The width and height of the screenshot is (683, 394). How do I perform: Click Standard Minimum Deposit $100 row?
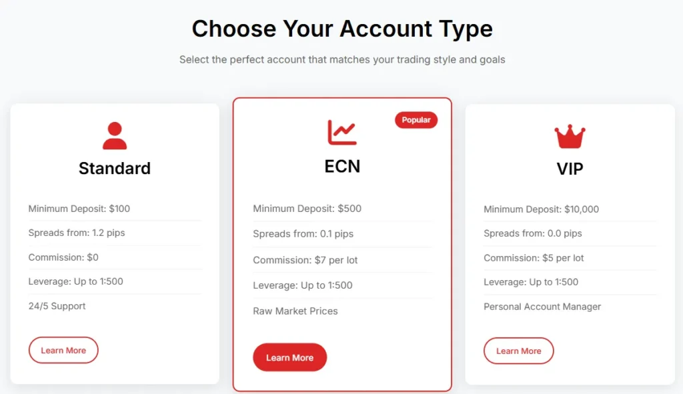[79, 209]
